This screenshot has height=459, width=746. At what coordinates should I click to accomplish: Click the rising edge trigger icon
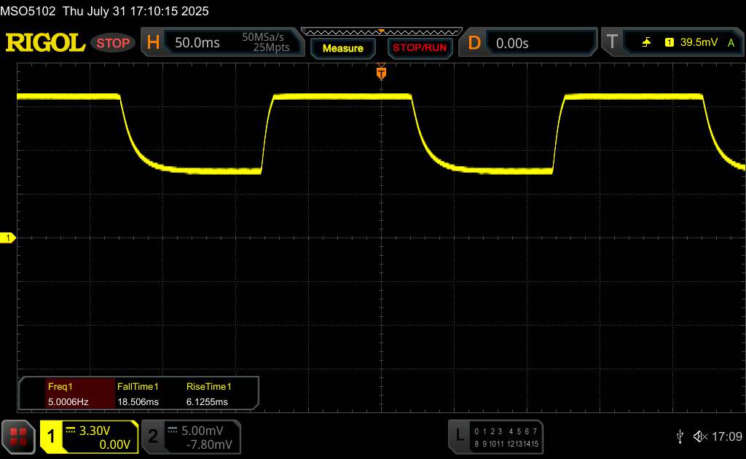(x=646, y=42)
